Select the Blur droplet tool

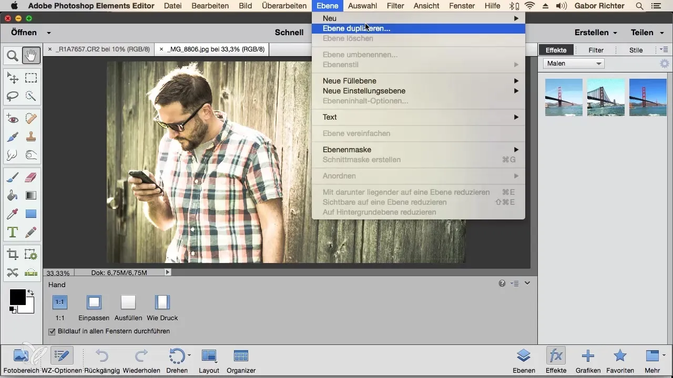(x=13, y=155)
